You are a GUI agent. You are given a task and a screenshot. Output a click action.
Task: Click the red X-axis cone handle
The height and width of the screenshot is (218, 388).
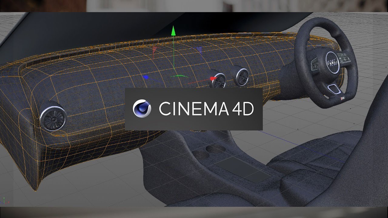(214, 79)
